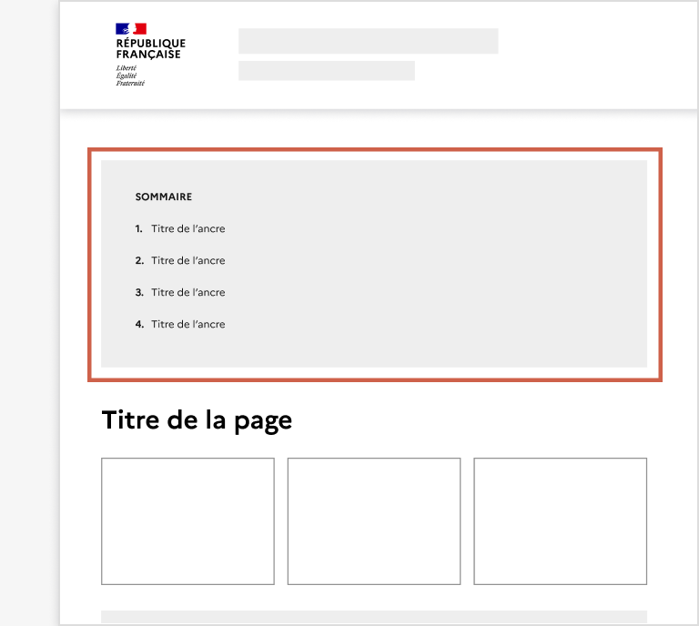
Task: Select the third 'Titre de l'ancre' link
Action: 187,292
